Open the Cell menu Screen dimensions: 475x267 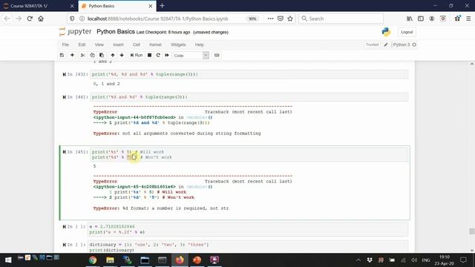coord(137,44)
